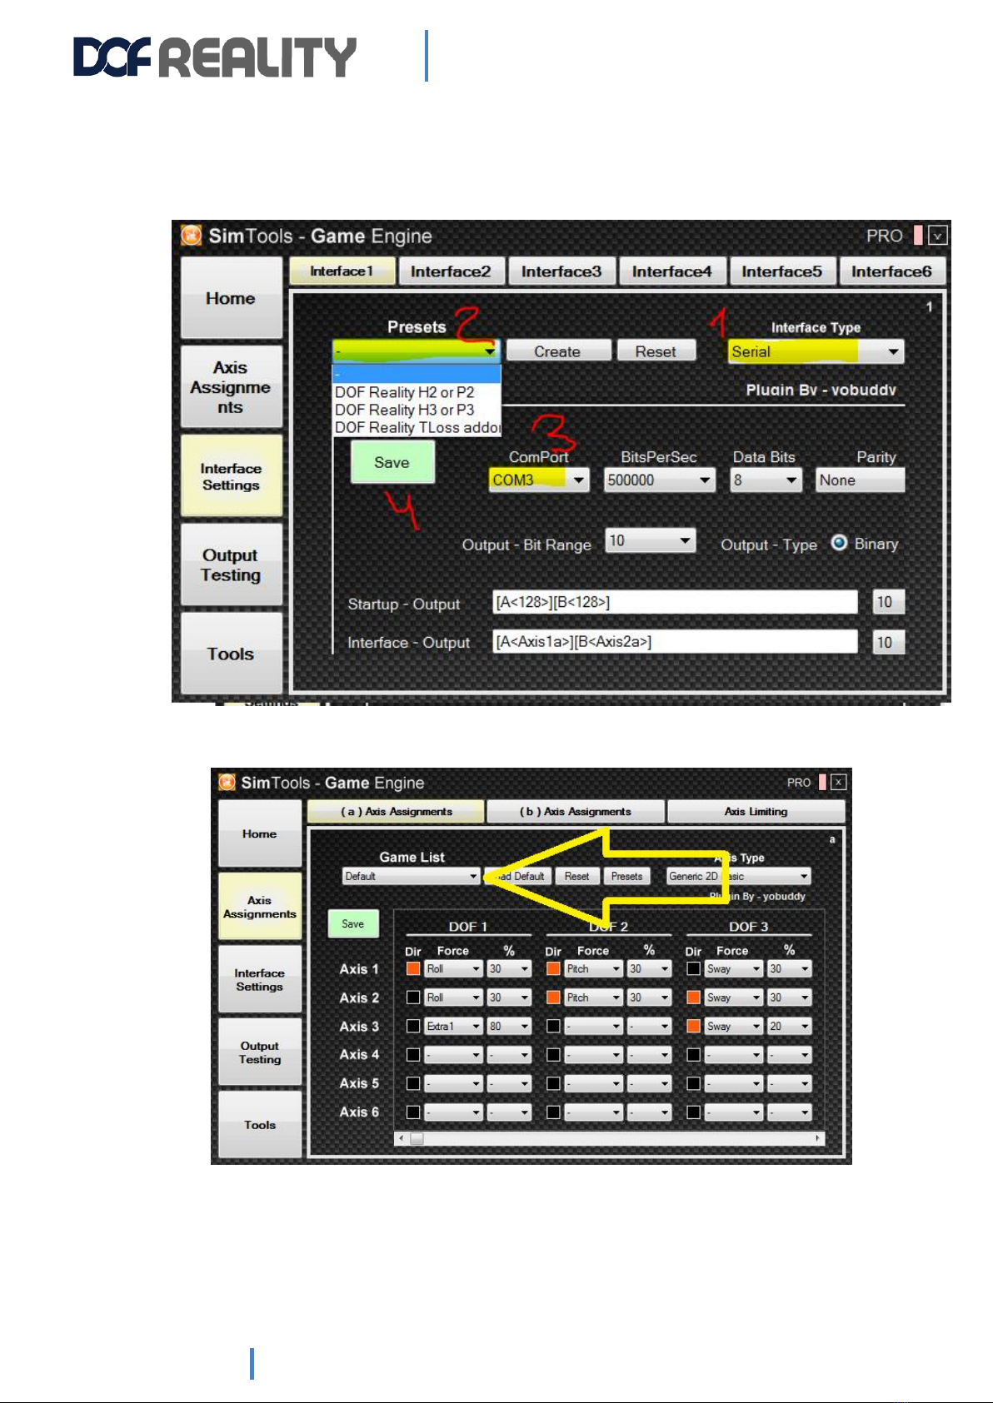Open Axis 1 DOF 3 Sway force dropdown
Viewport: 993px width, 1403px height.
pos(733,969)
